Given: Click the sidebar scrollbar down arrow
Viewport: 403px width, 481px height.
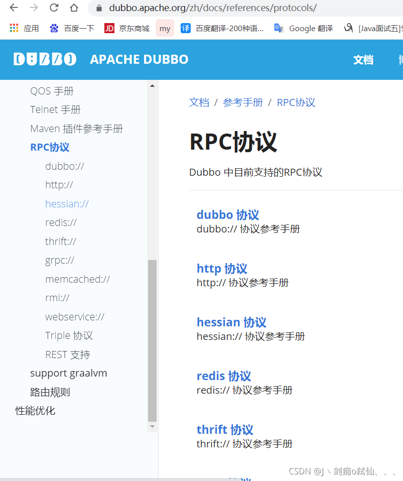Looking at the screenshot, I should [x=152, y=426].
